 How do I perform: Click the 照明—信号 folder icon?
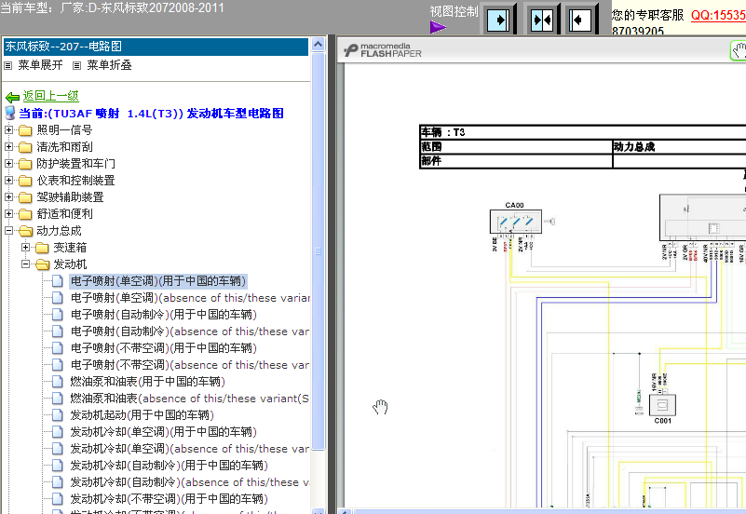(25, 130)
